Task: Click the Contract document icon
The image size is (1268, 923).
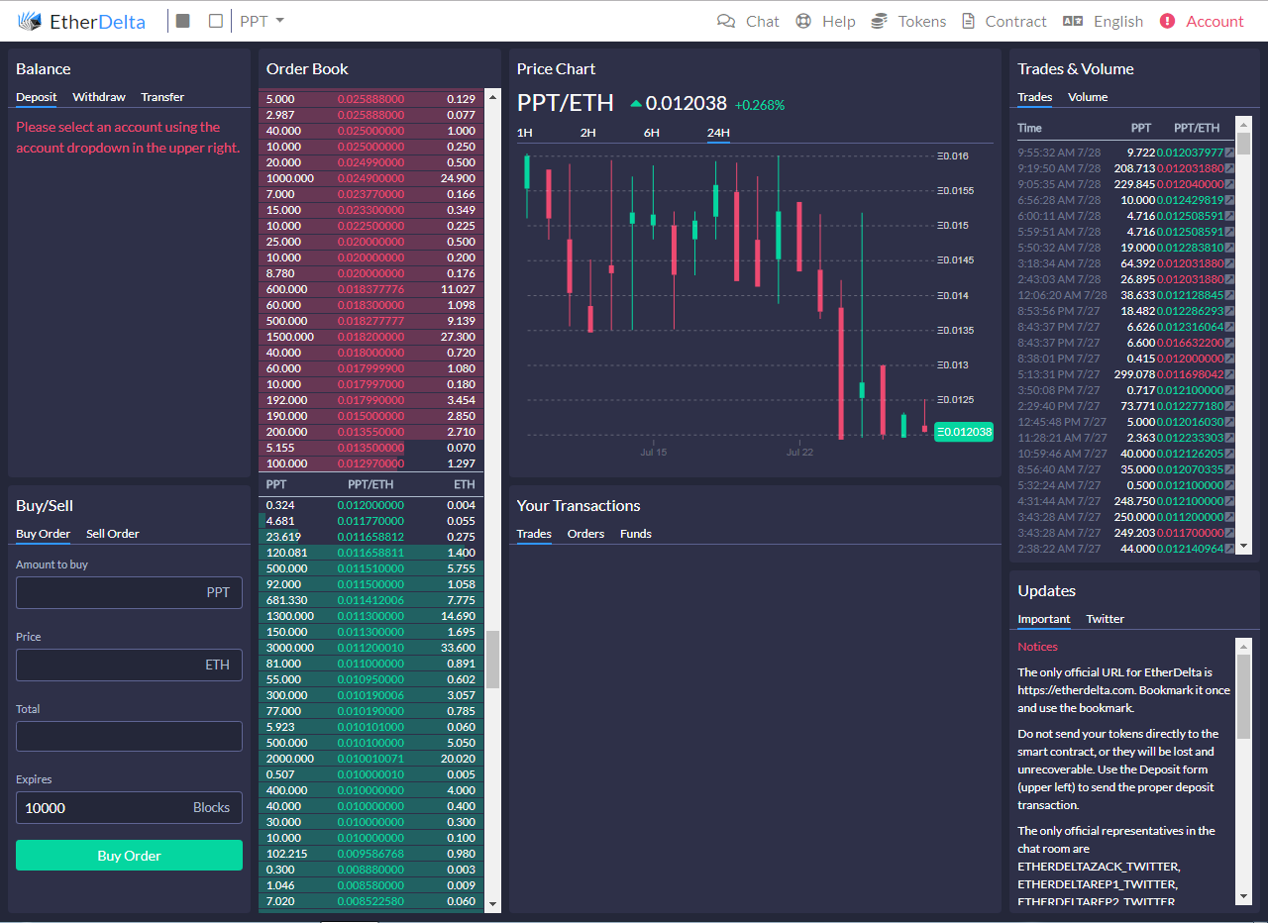Action: (969, 21)
